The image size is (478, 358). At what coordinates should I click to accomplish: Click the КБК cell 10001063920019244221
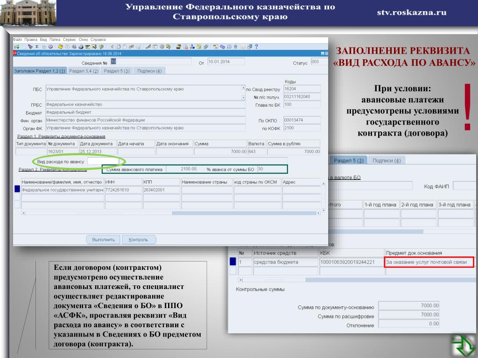point(352,262)
